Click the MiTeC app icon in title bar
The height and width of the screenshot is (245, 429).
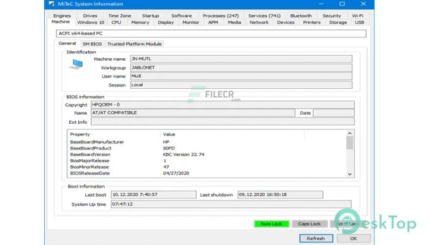(x=51, y=4)
